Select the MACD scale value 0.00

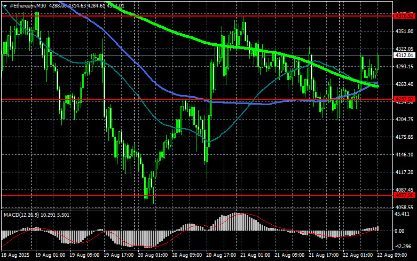(400, 231)
